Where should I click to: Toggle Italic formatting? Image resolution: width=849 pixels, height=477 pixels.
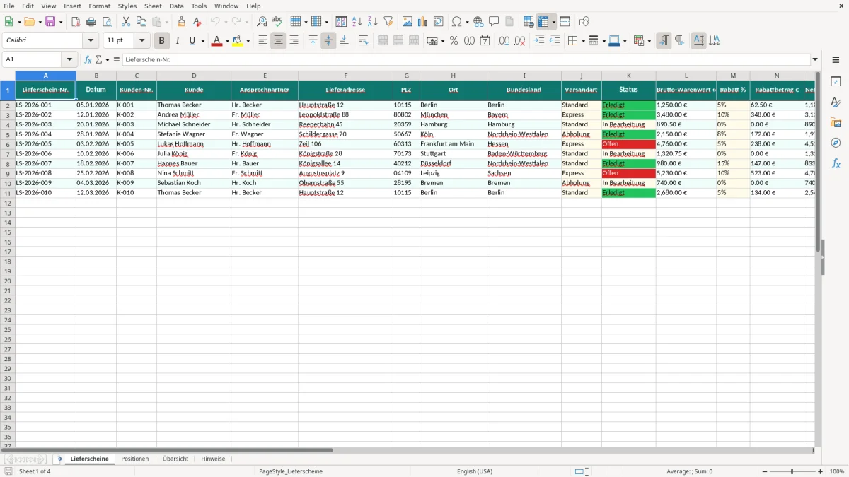[x=178, y=41]
